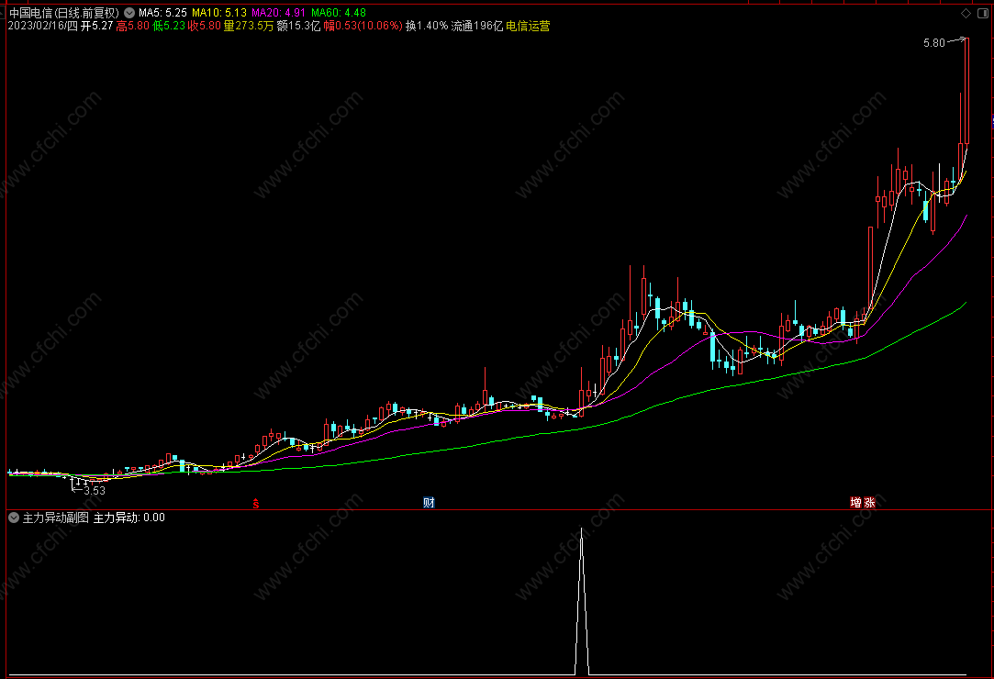Click the 3.53 lowest price annotation
Viewport: 994px width, 679px height.
(95, 491)
